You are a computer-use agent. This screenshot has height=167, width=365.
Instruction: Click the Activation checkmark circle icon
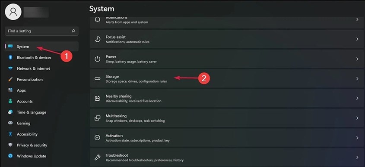97,138
